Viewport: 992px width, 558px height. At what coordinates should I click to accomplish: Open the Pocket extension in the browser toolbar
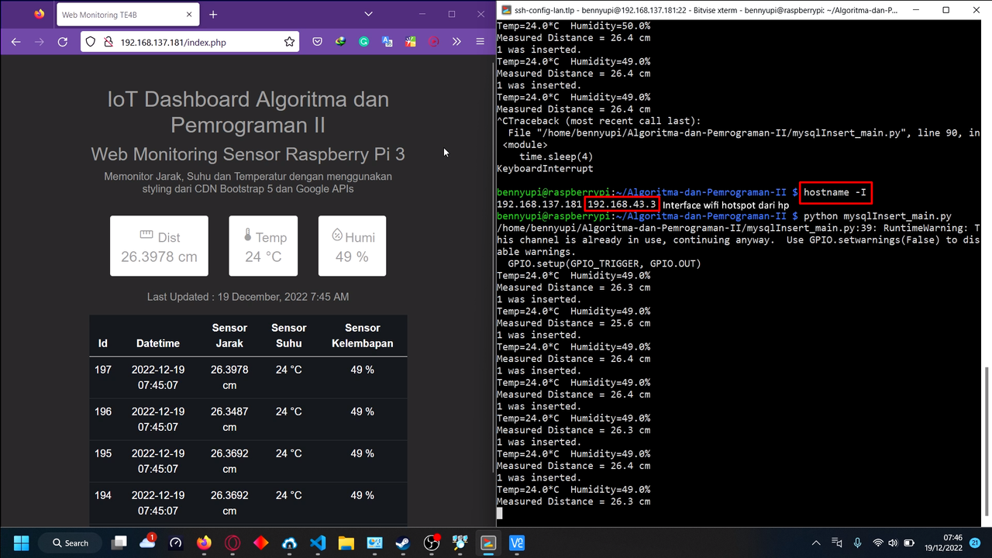(x=318, y=41)
